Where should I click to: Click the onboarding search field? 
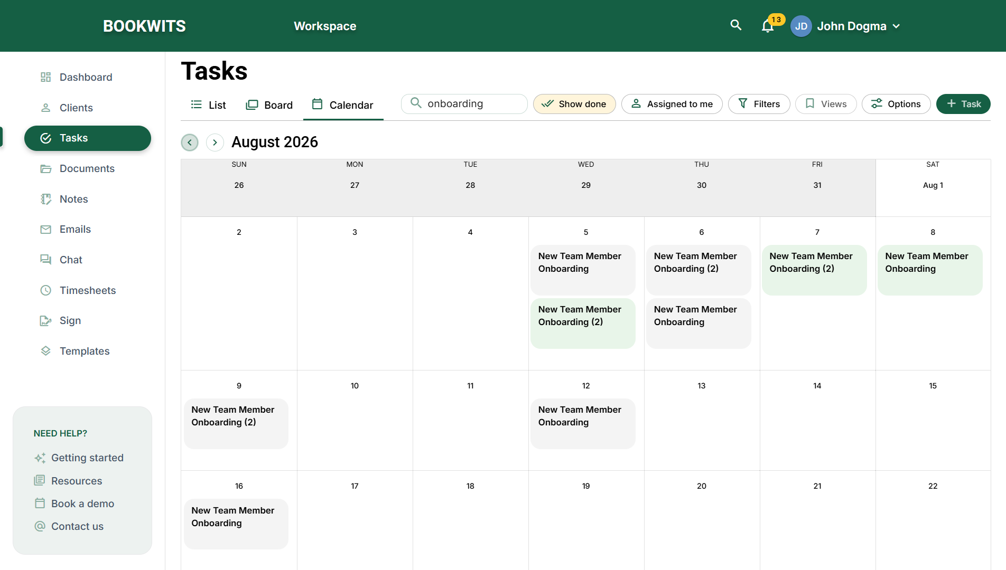point(464,104)
